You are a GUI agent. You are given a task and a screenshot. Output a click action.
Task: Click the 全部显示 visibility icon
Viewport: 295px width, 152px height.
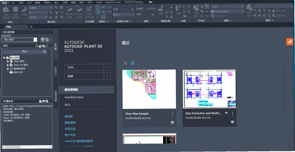pos(196,12)
